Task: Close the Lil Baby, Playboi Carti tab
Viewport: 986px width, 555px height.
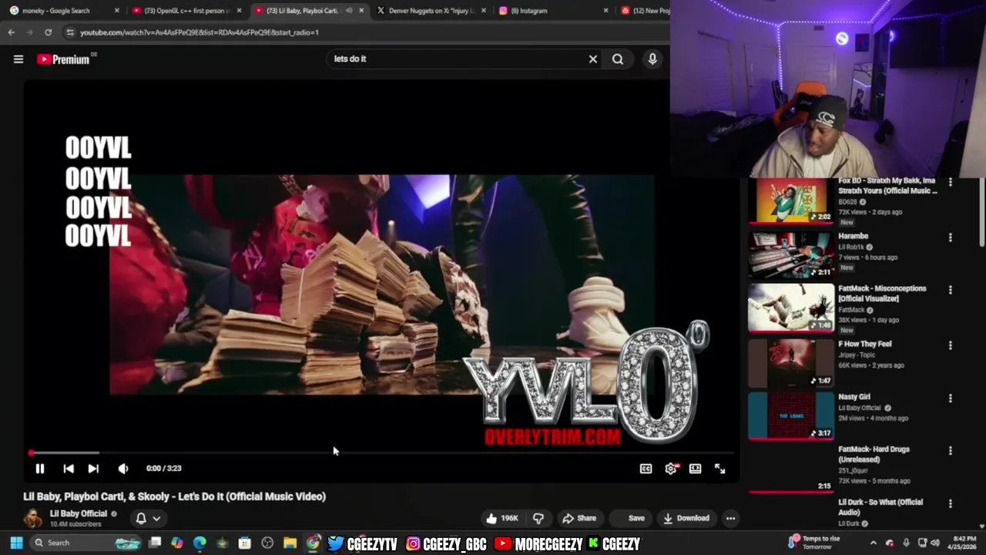Action: pos(361,11)
